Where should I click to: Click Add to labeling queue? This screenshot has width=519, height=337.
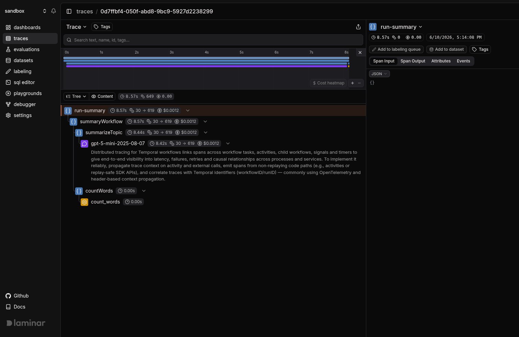click(x=396, y=49)
